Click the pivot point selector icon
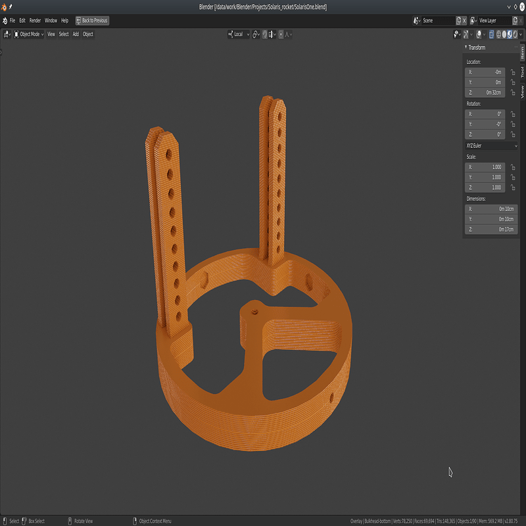 (x=256, y=34)
